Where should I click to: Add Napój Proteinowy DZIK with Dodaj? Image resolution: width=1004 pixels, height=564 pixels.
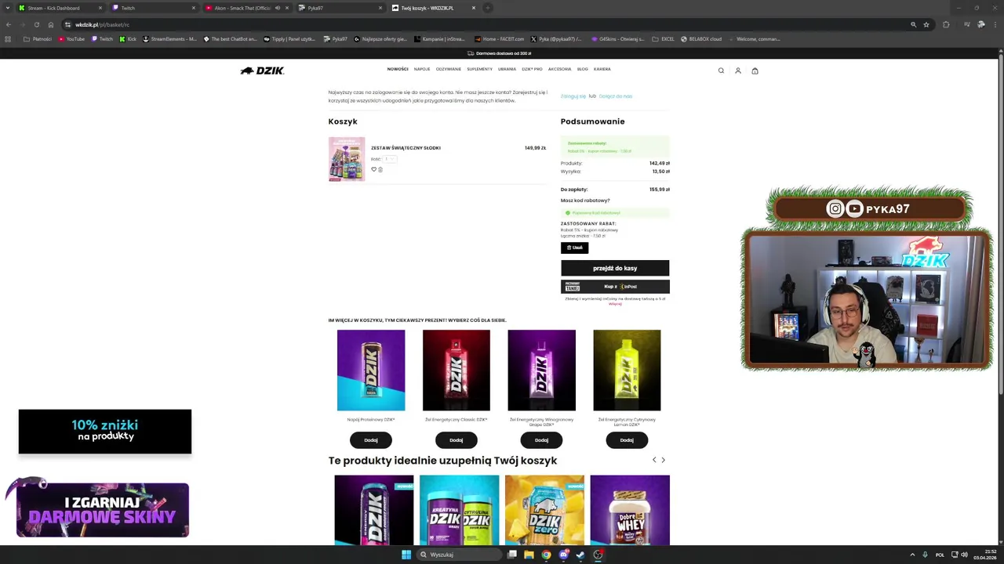tap(371, 440)
